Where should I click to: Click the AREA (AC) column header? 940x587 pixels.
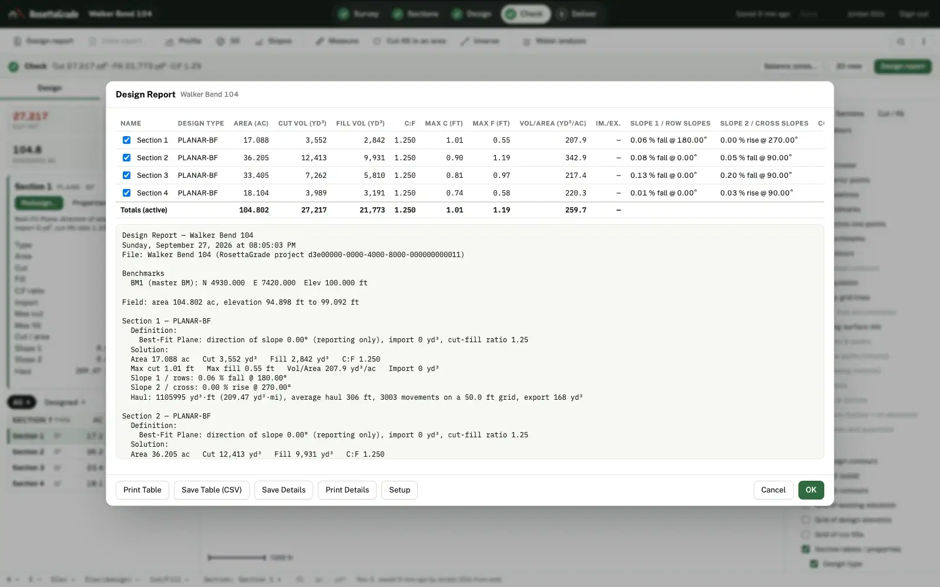[251, 123]
